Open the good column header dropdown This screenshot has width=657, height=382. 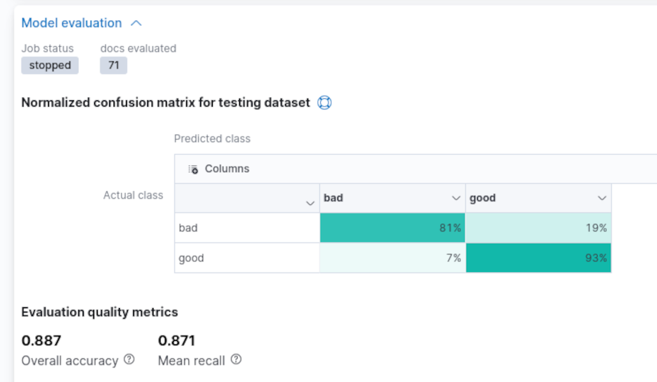point(602,198)
